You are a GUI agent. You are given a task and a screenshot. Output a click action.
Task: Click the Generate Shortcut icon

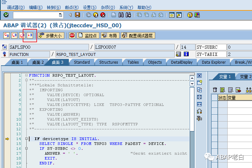click(x=179, y=15)
